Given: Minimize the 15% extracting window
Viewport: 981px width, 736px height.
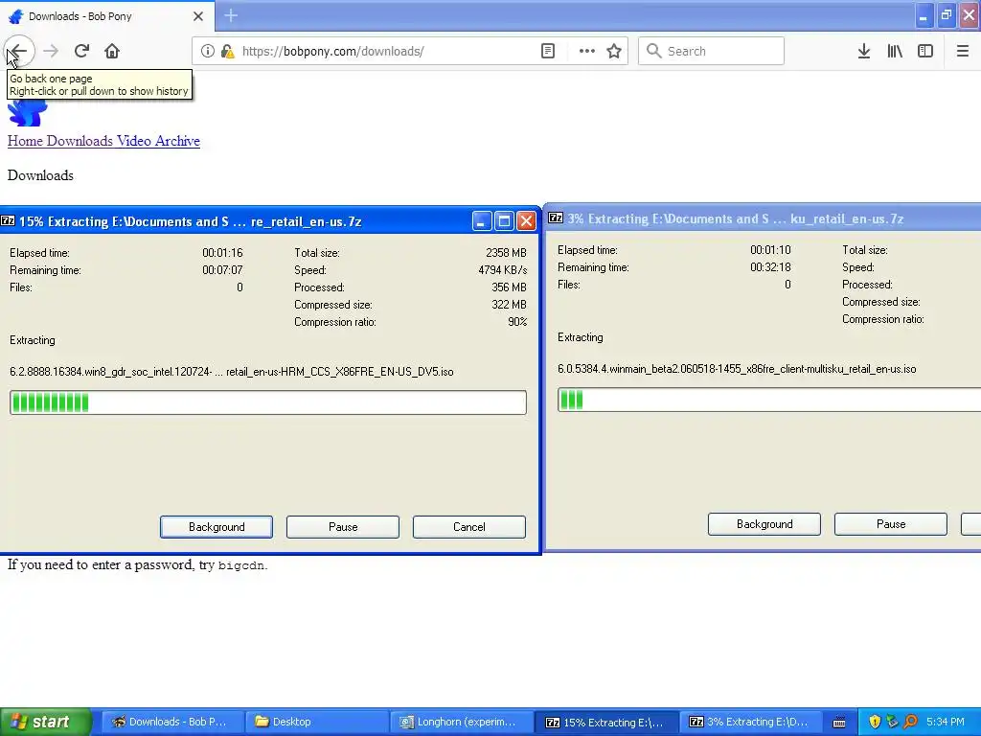Looking at the screenshot, I should pos(482,221).
